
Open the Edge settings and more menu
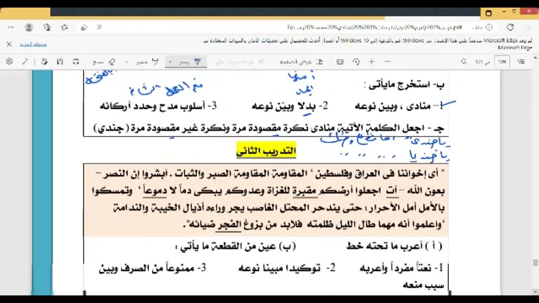tap(11, 27)
